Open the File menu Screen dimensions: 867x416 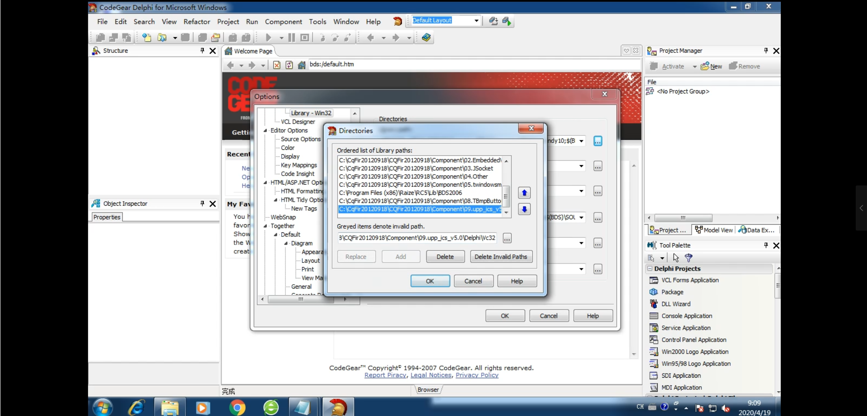[103, 22]
